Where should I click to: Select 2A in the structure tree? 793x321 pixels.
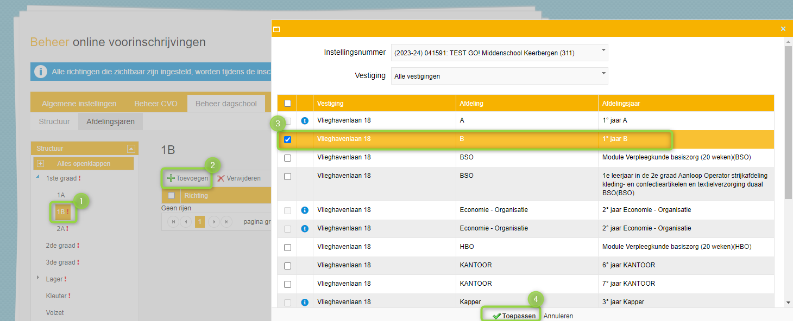62,229
